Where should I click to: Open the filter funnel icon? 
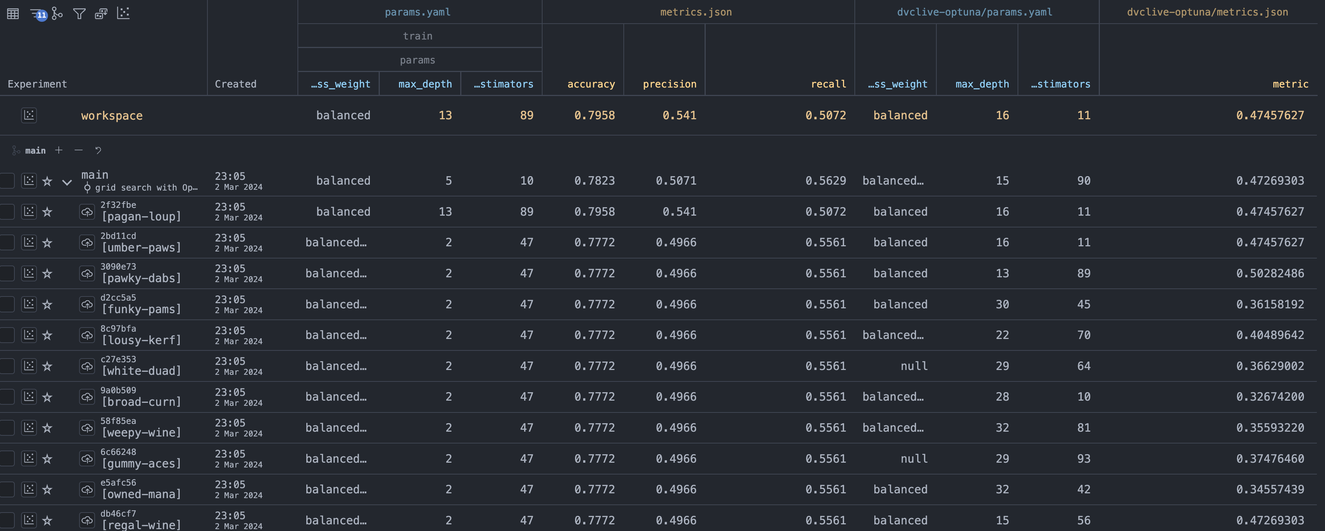point(79,14)
